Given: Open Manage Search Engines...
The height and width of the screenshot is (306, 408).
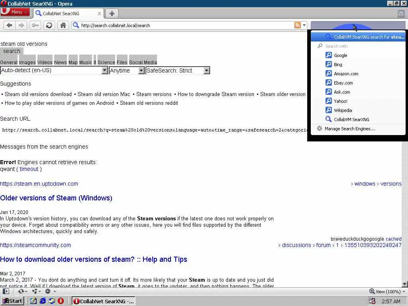Looking at the screenshot, I should [358, 129].
